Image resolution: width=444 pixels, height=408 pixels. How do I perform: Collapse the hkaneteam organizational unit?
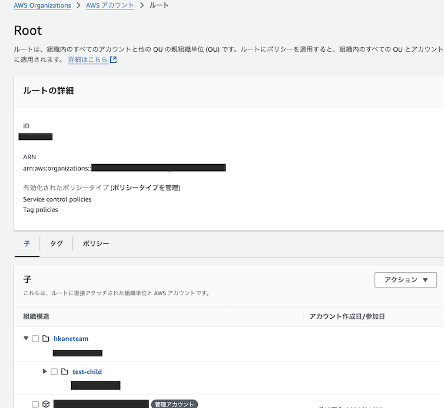point(26,338)
